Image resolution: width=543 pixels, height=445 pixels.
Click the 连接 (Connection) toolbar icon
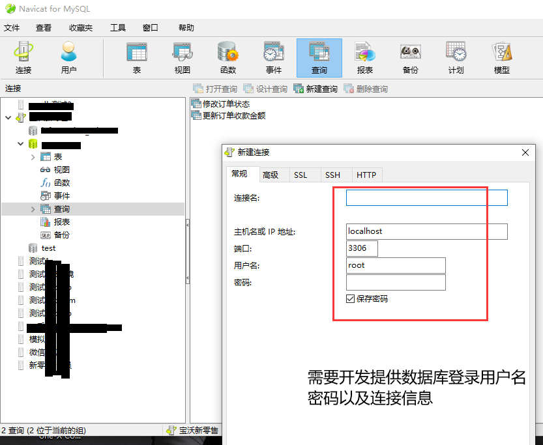point(23,58)
